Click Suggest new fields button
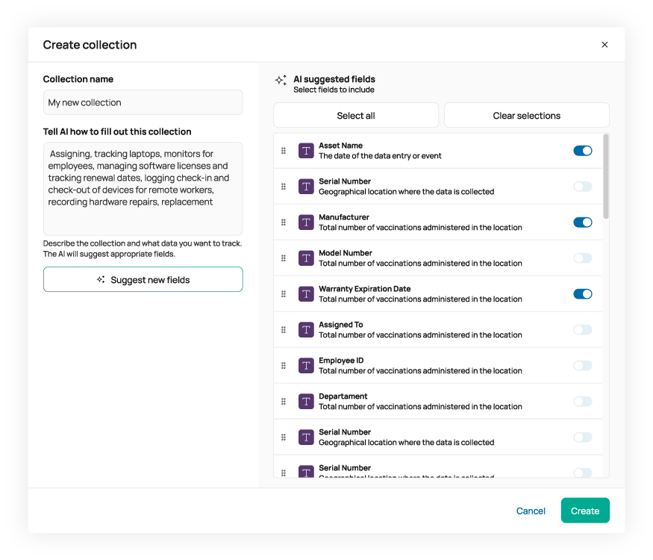The height and width of the screenshot is (560, 653). [143, 280]
